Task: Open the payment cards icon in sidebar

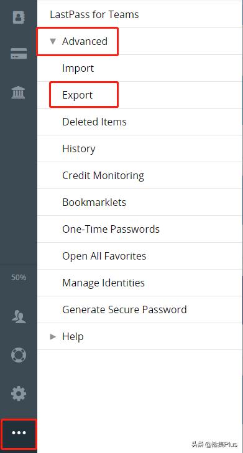Action: point(19,54)
